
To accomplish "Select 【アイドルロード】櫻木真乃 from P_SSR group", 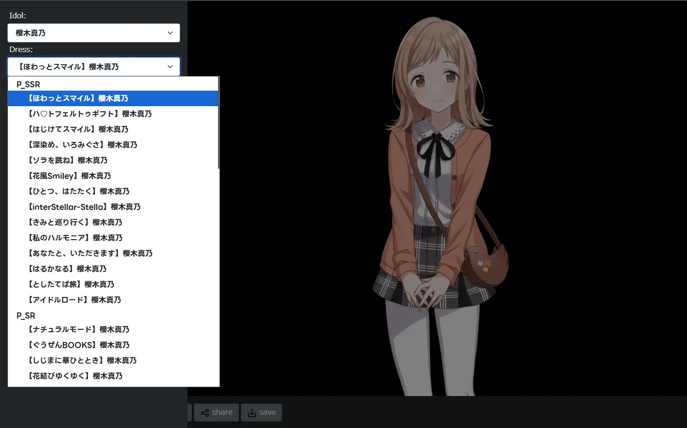I will pos(74,300).
